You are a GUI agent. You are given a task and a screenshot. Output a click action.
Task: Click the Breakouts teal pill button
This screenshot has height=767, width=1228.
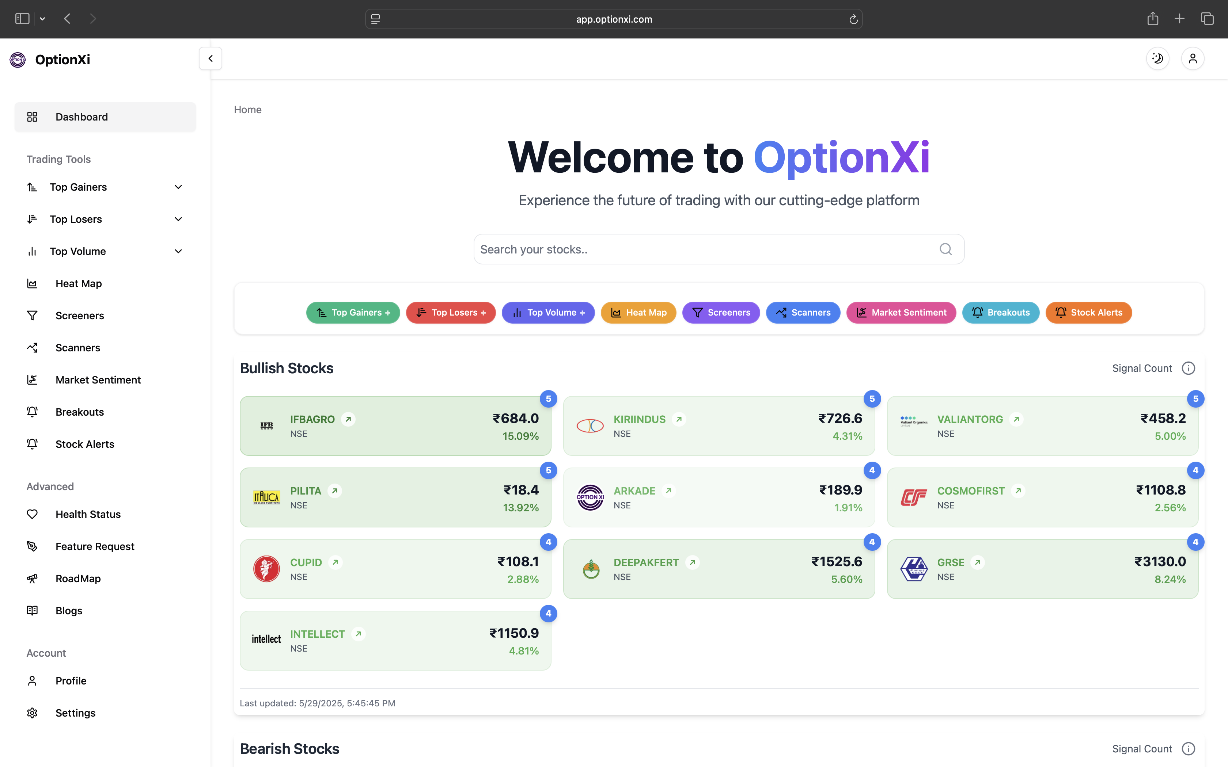click(x=1000, y=313)
